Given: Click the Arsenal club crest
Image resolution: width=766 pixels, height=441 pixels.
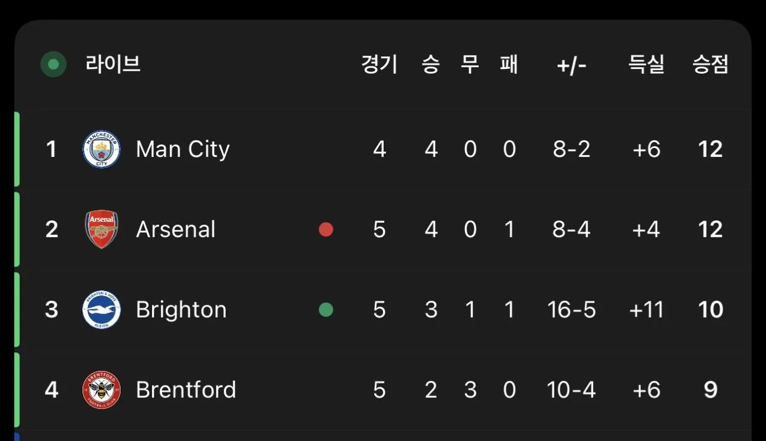Looking at the screenshot, I should [101, 229].
